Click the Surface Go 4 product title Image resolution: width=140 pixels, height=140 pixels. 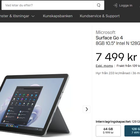coord(109,38)
